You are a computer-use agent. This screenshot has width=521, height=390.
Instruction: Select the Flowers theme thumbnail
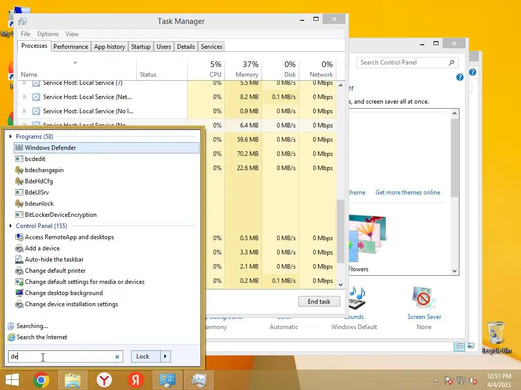tap(367, 238)
